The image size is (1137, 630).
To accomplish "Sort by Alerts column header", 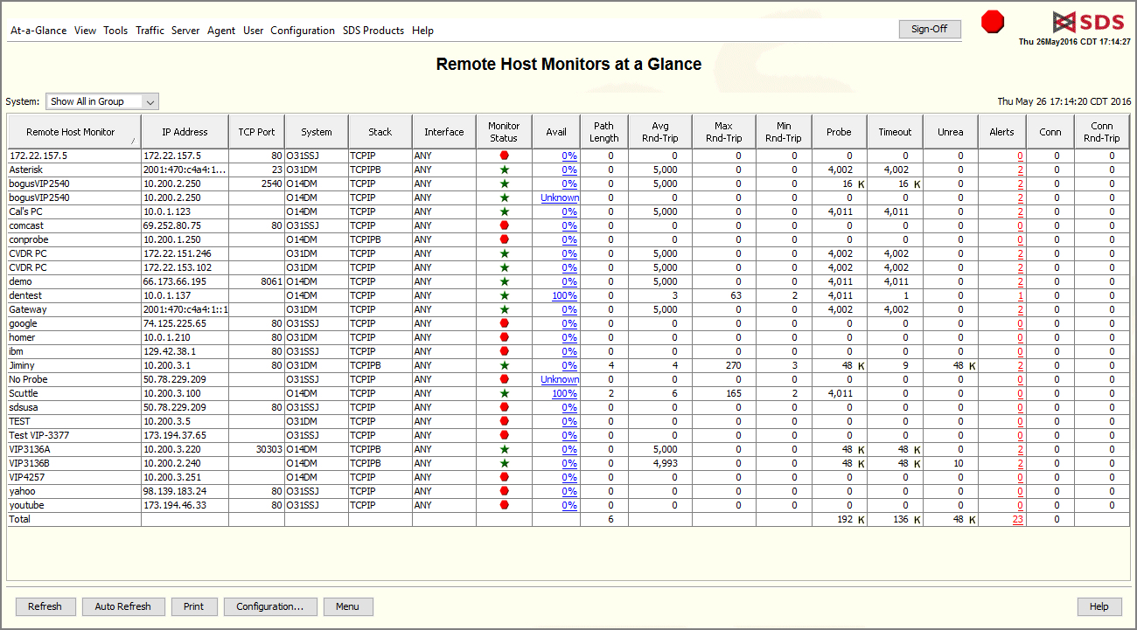I will 1002,132.
